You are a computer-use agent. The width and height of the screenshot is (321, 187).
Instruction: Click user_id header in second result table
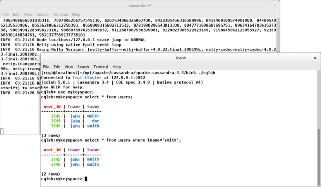52,150
